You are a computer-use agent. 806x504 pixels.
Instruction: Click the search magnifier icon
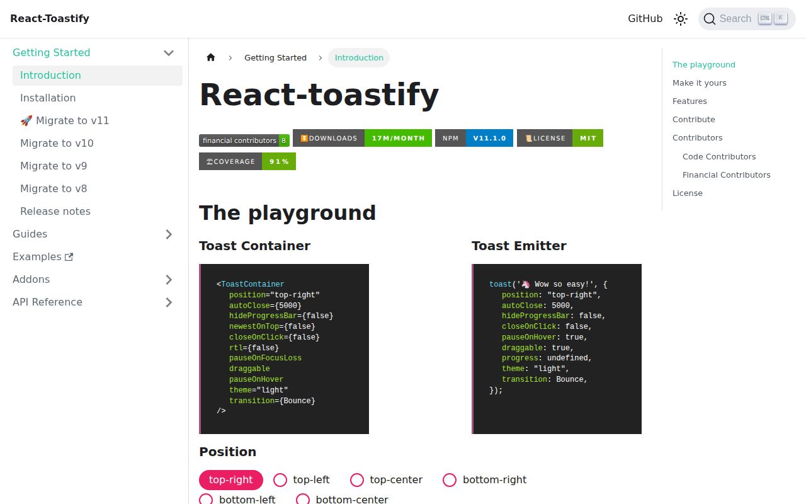(x=710, y=19)
